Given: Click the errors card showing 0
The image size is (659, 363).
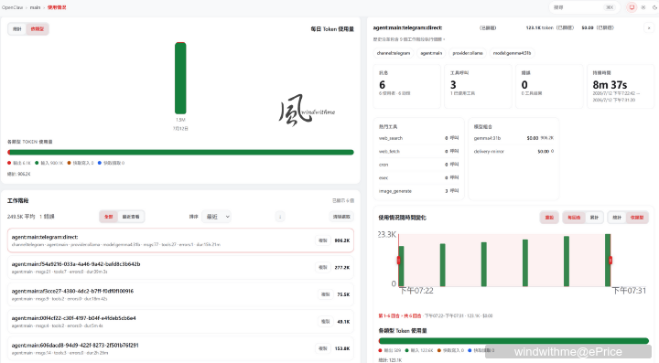Looking at the screenshot, I should point(549,87).
